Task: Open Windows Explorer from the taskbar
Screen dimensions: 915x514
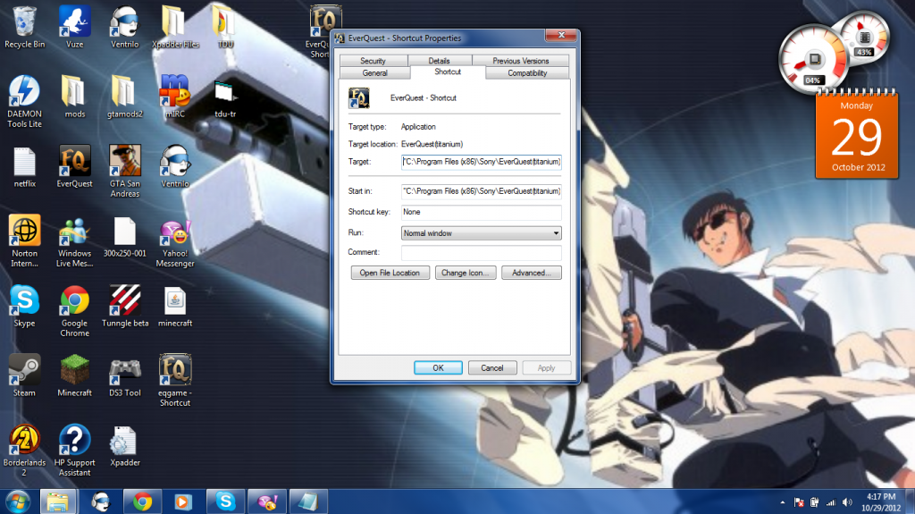Action: click(x=58, y=501)
